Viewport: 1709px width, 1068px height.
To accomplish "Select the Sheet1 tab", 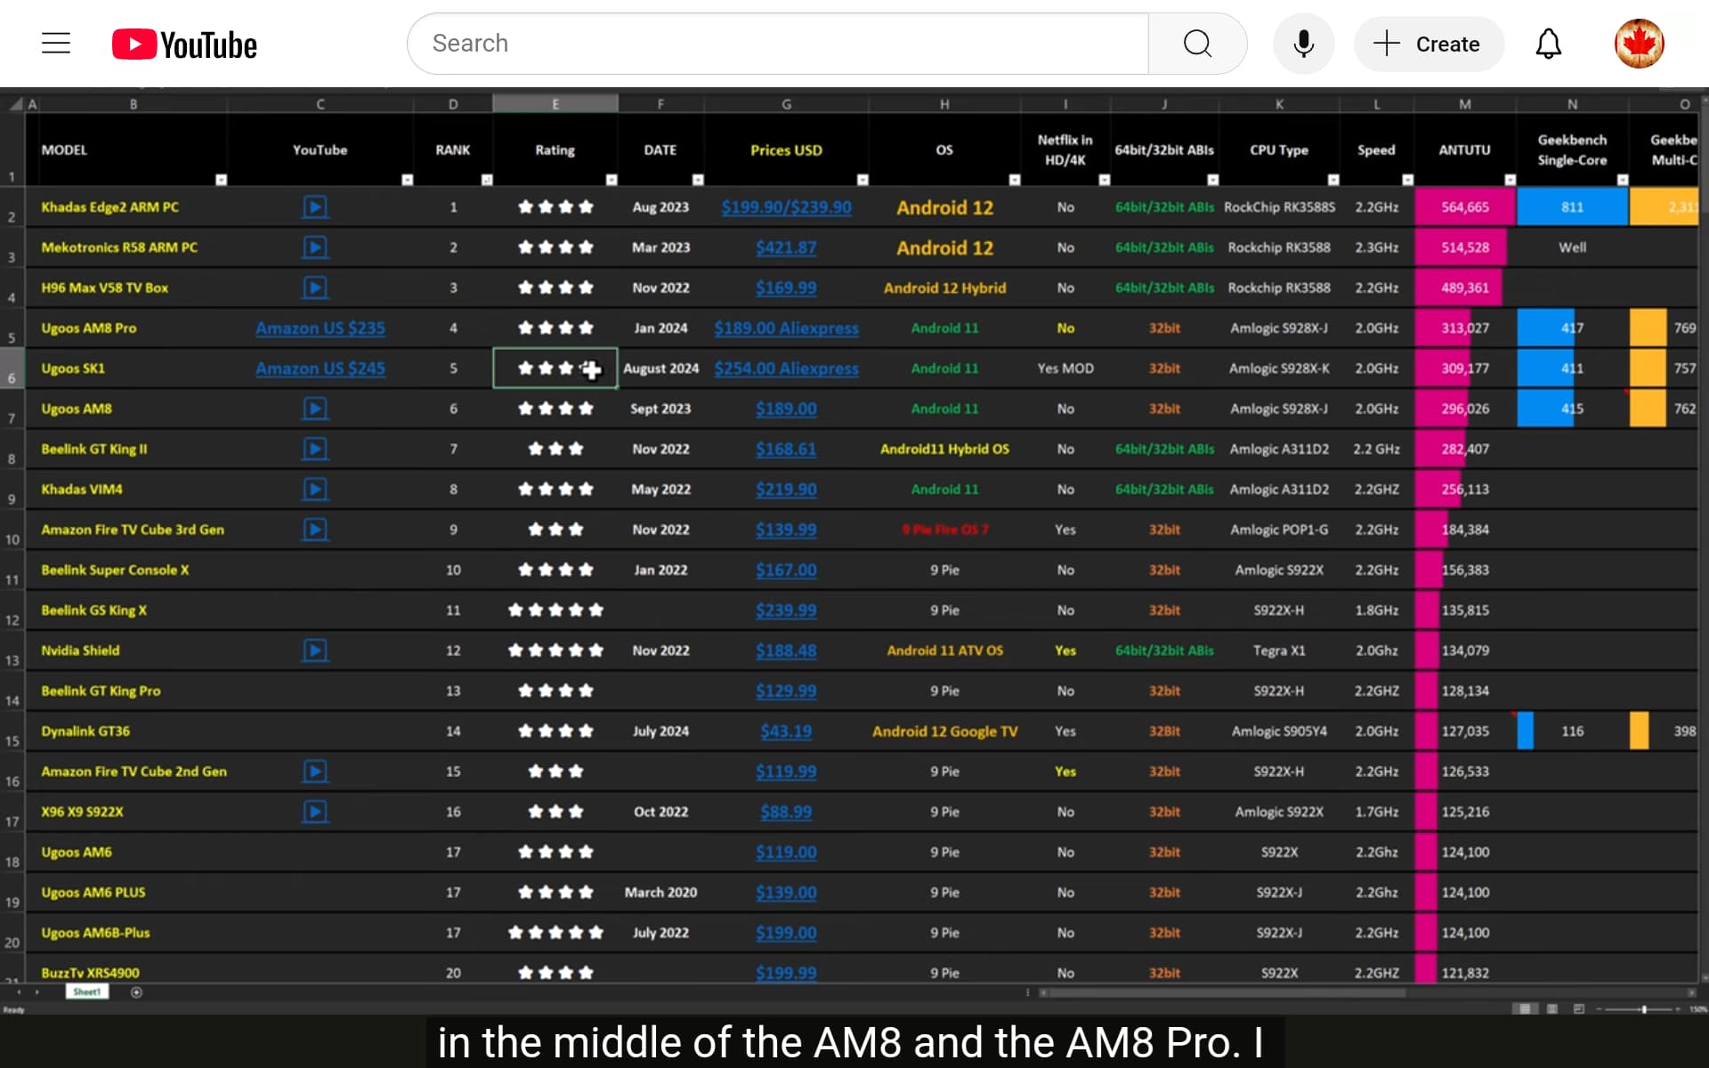I will tap(87, 991).
